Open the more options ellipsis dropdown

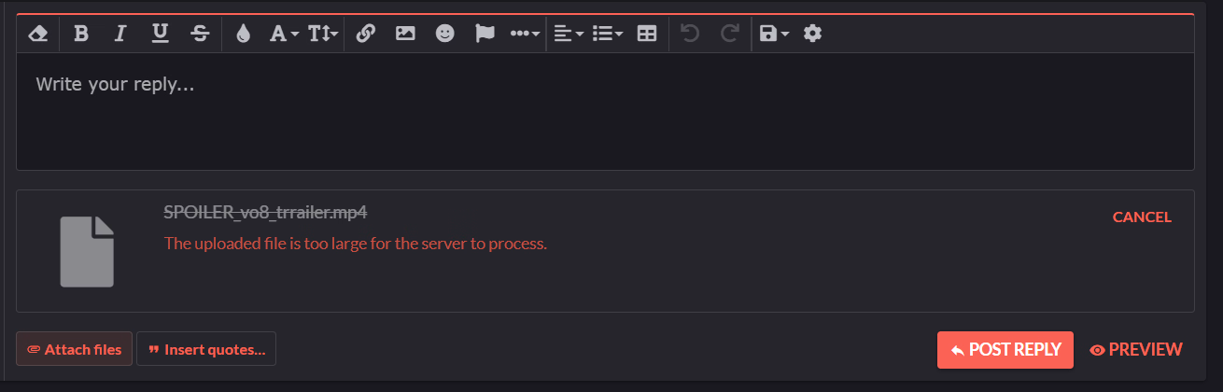[525, 34]
